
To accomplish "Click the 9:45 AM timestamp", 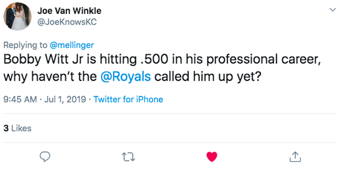I will (20, 99).
